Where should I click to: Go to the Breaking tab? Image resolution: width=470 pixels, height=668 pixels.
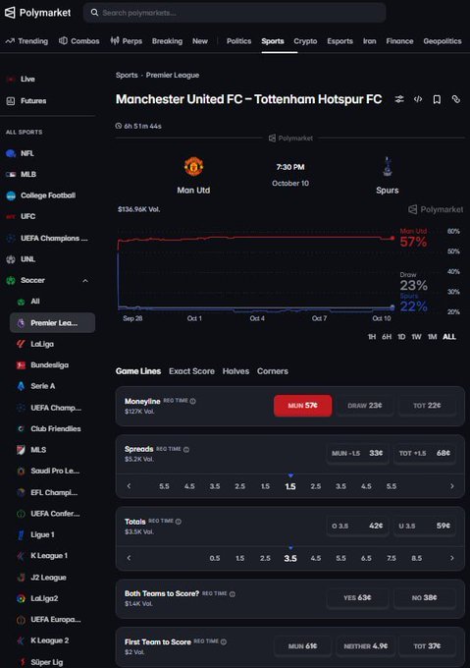tap(167, 41)
